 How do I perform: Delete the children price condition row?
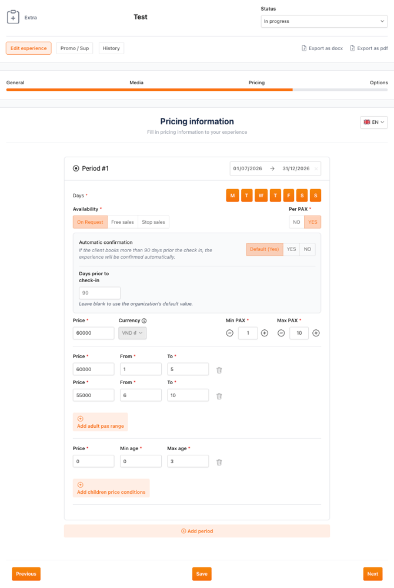(x=219, y=463)
